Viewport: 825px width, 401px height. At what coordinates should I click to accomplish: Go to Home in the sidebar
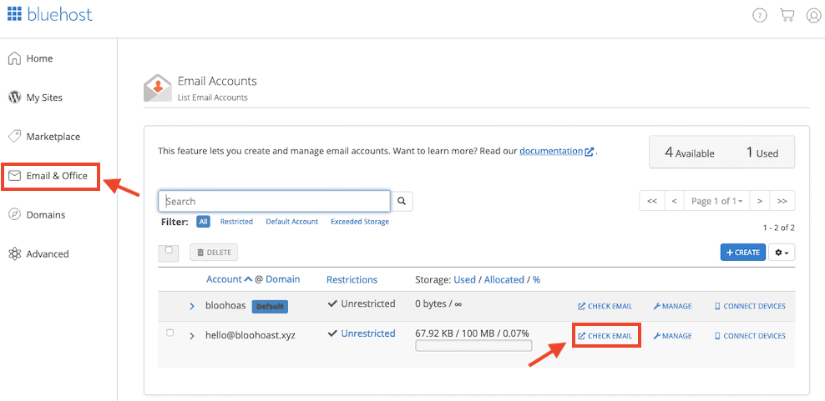coord(31,58)
